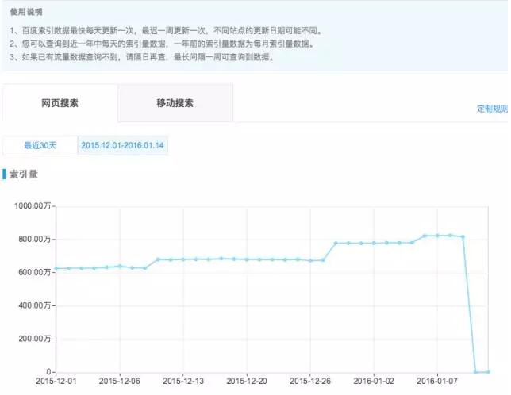Screen dimensions: 511x395
Task: Switch to the 网页搜索 tab
Action: [x=60, y=103]
